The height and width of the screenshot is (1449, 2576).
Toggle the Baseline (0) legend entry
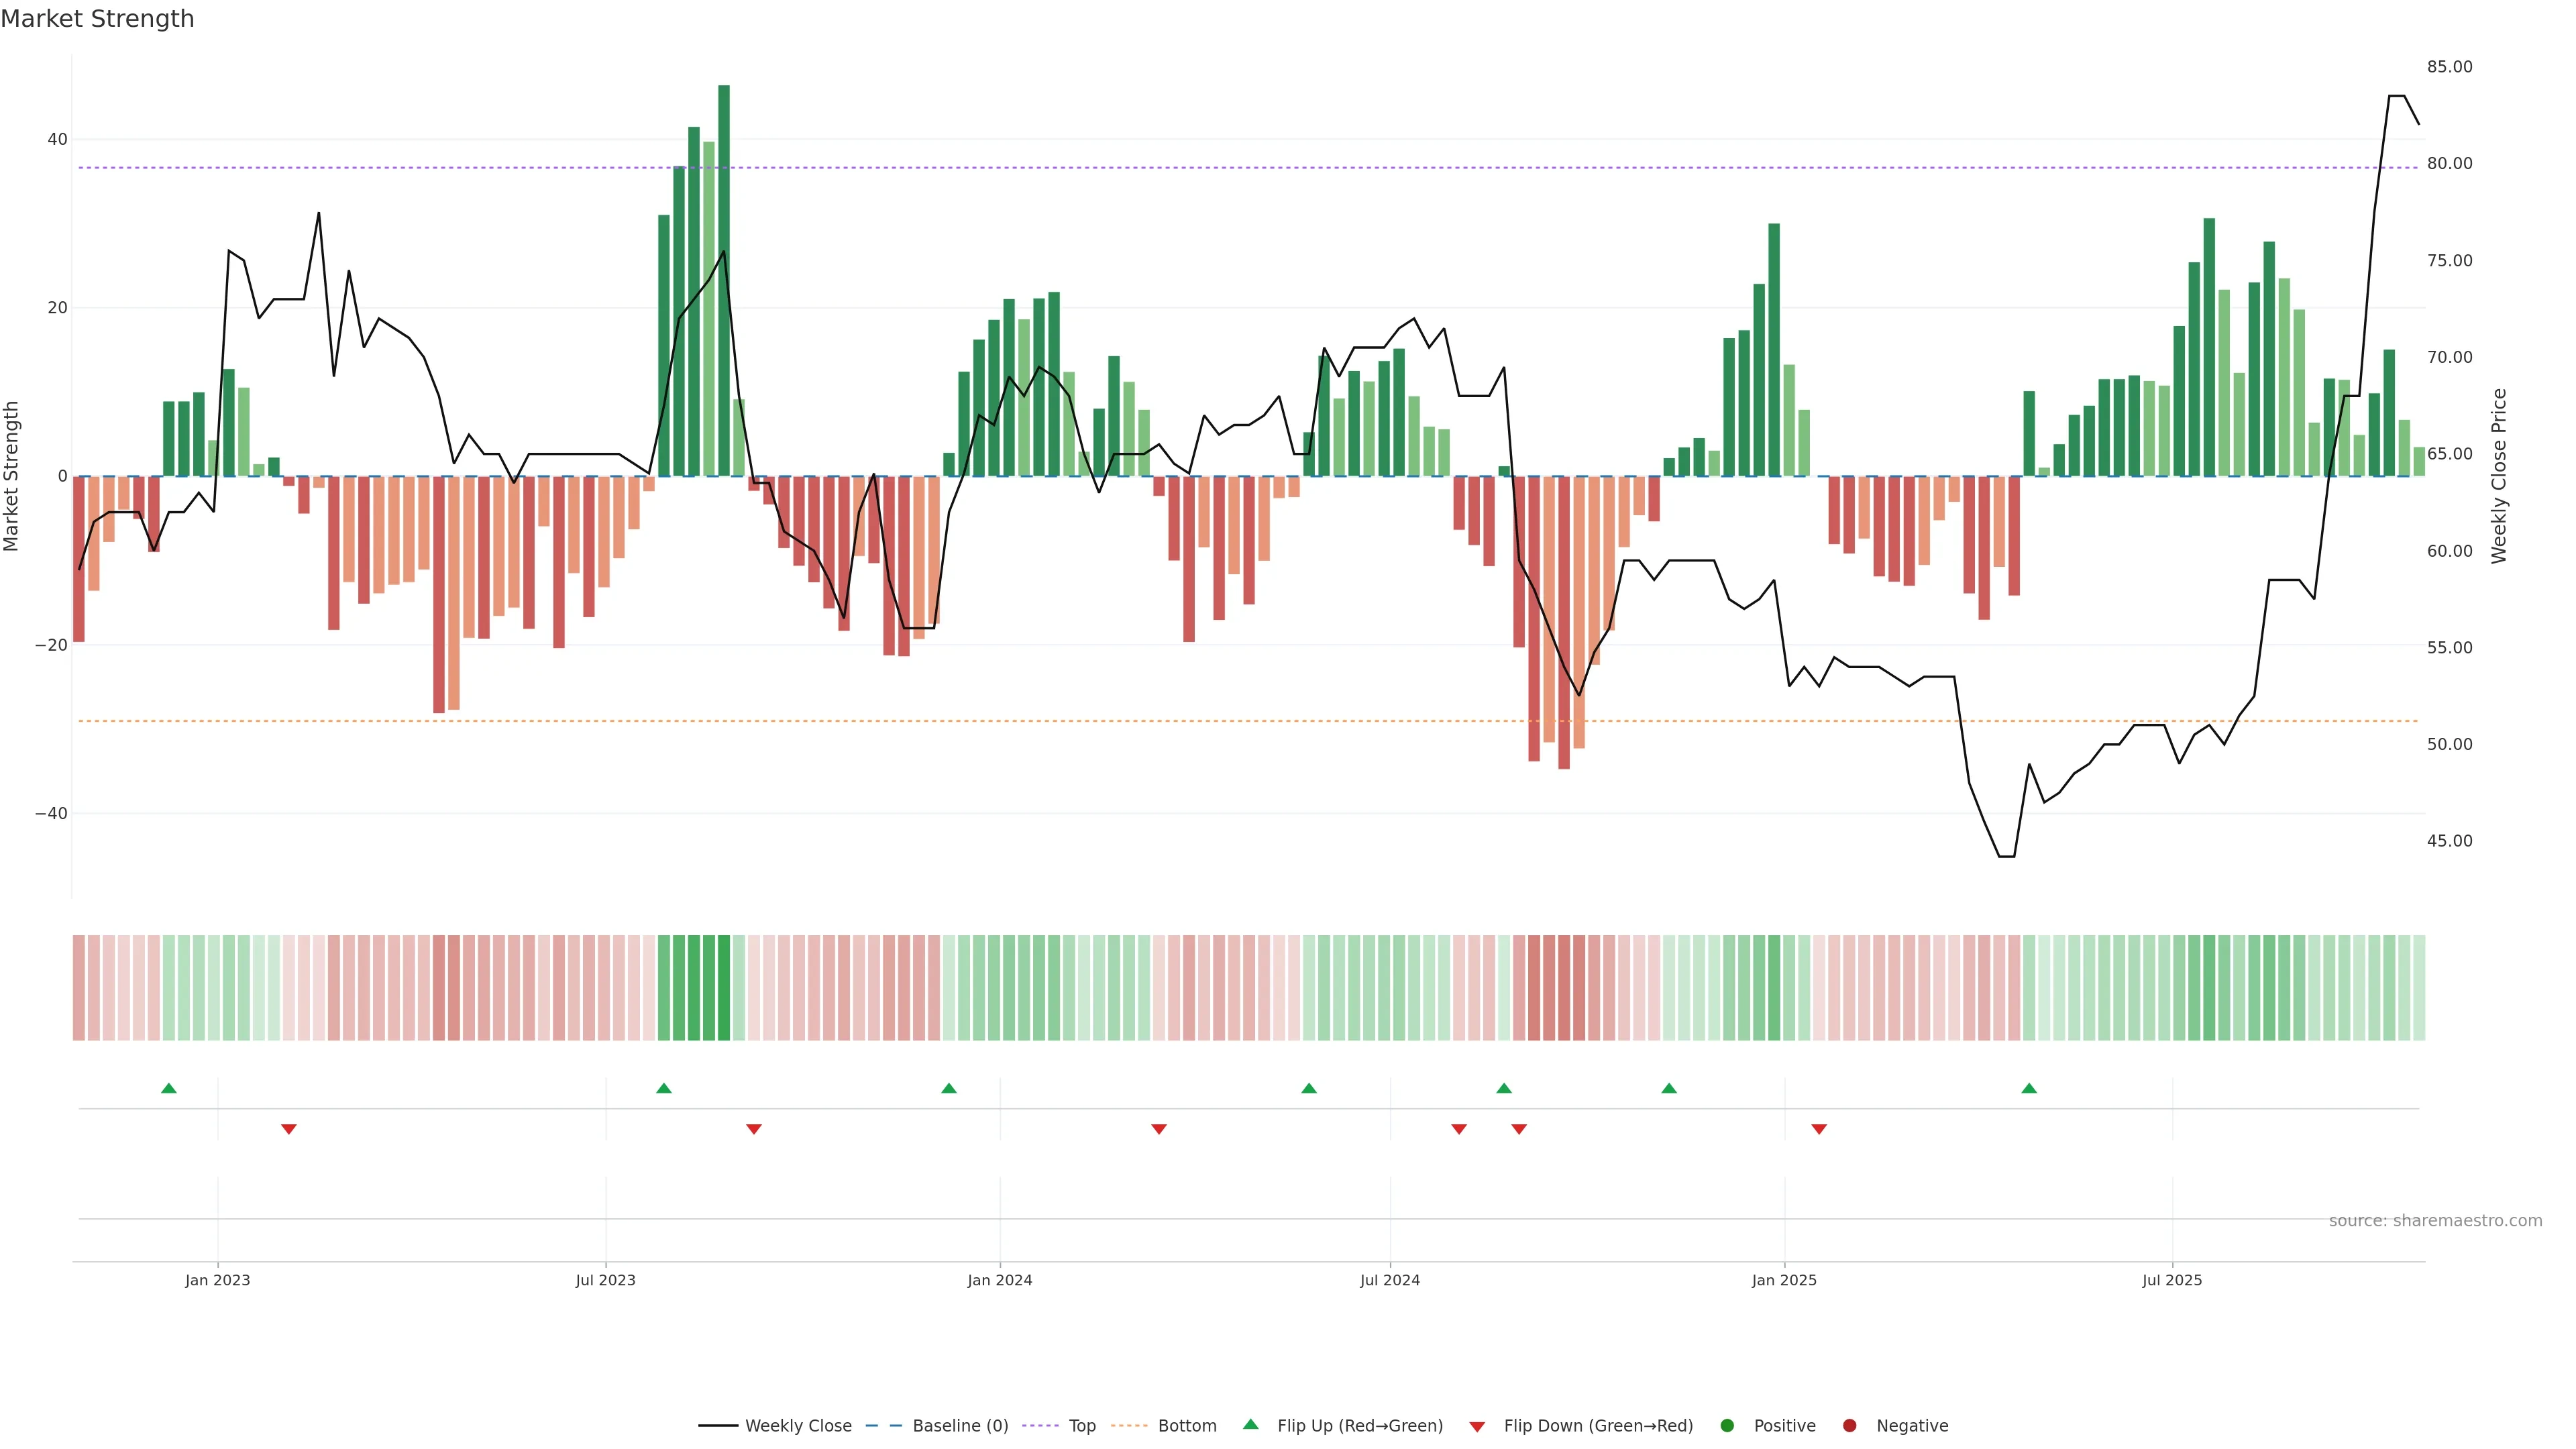[960, 1426]
